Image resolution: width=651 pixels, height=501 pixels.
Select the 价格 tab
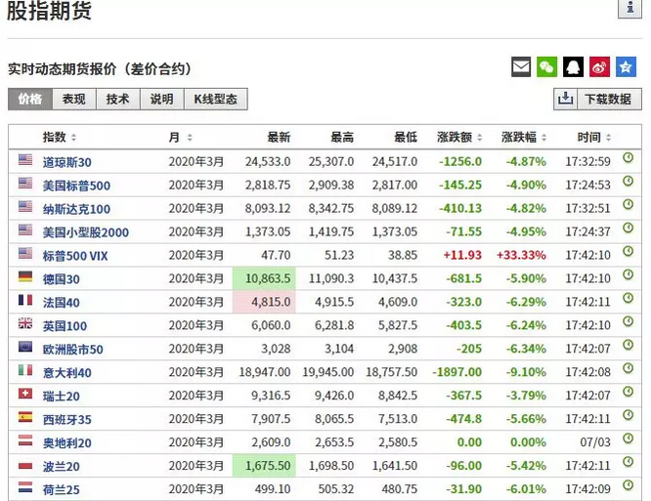(30, 99)
